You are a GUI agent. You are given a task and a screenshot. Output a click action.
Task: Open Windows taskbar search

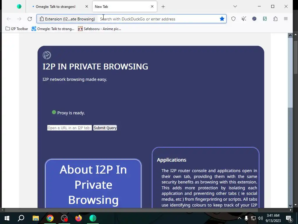pyautogui.click(x=21, y=218)
